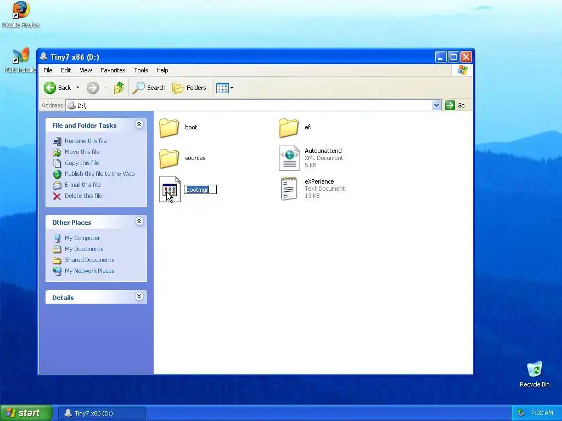Go to My Network Places

(x=89, y=271)
